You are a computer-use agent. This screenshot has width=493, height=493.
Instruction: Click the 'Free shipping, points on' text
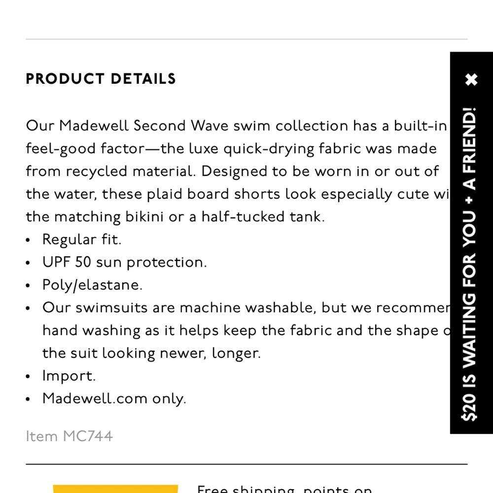[284, 489]
